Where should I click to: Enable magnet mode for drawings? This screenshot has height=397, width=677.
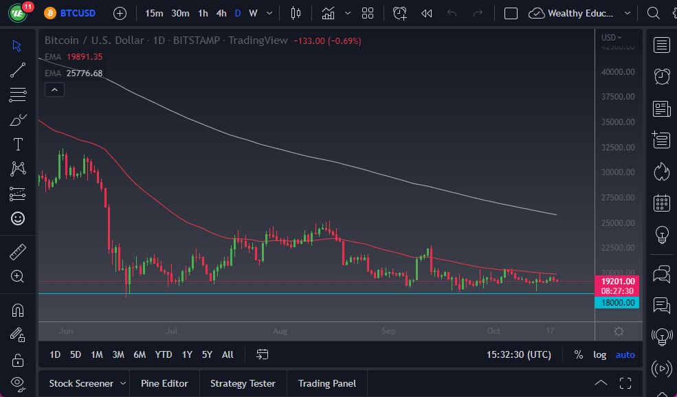(x=17, y=309)
